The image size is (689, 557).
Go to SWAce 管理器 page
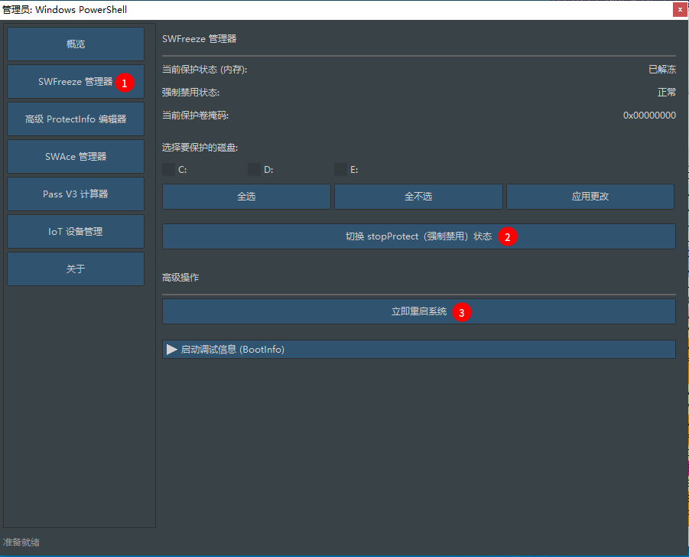pos(76,157)
